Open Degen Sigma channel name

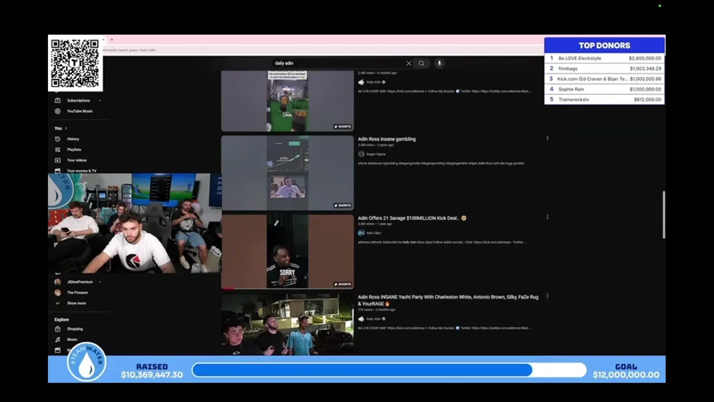(376, 154)
